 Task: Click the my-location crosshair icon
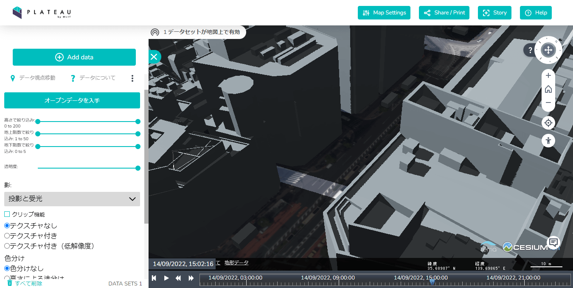point(548,123)
